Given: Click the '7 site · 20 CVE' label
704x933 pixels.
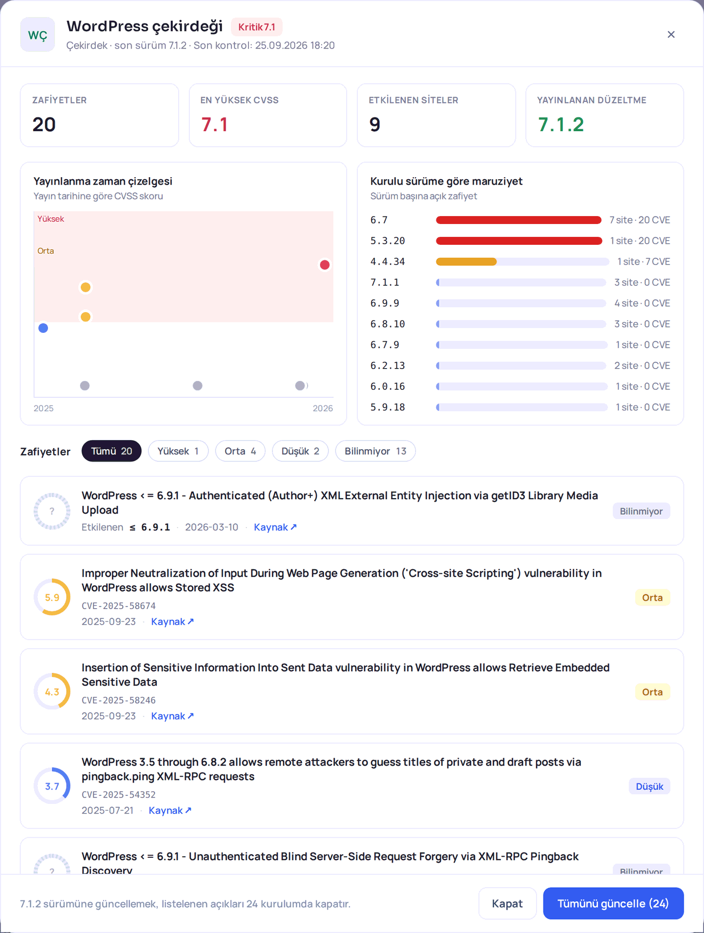Looking at the screenshot, I should point(639,220).
